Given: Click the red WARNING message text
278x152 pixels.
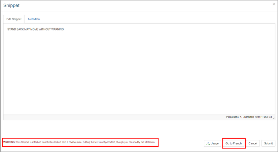Looking at the screenshot, I should pos(79,142).
